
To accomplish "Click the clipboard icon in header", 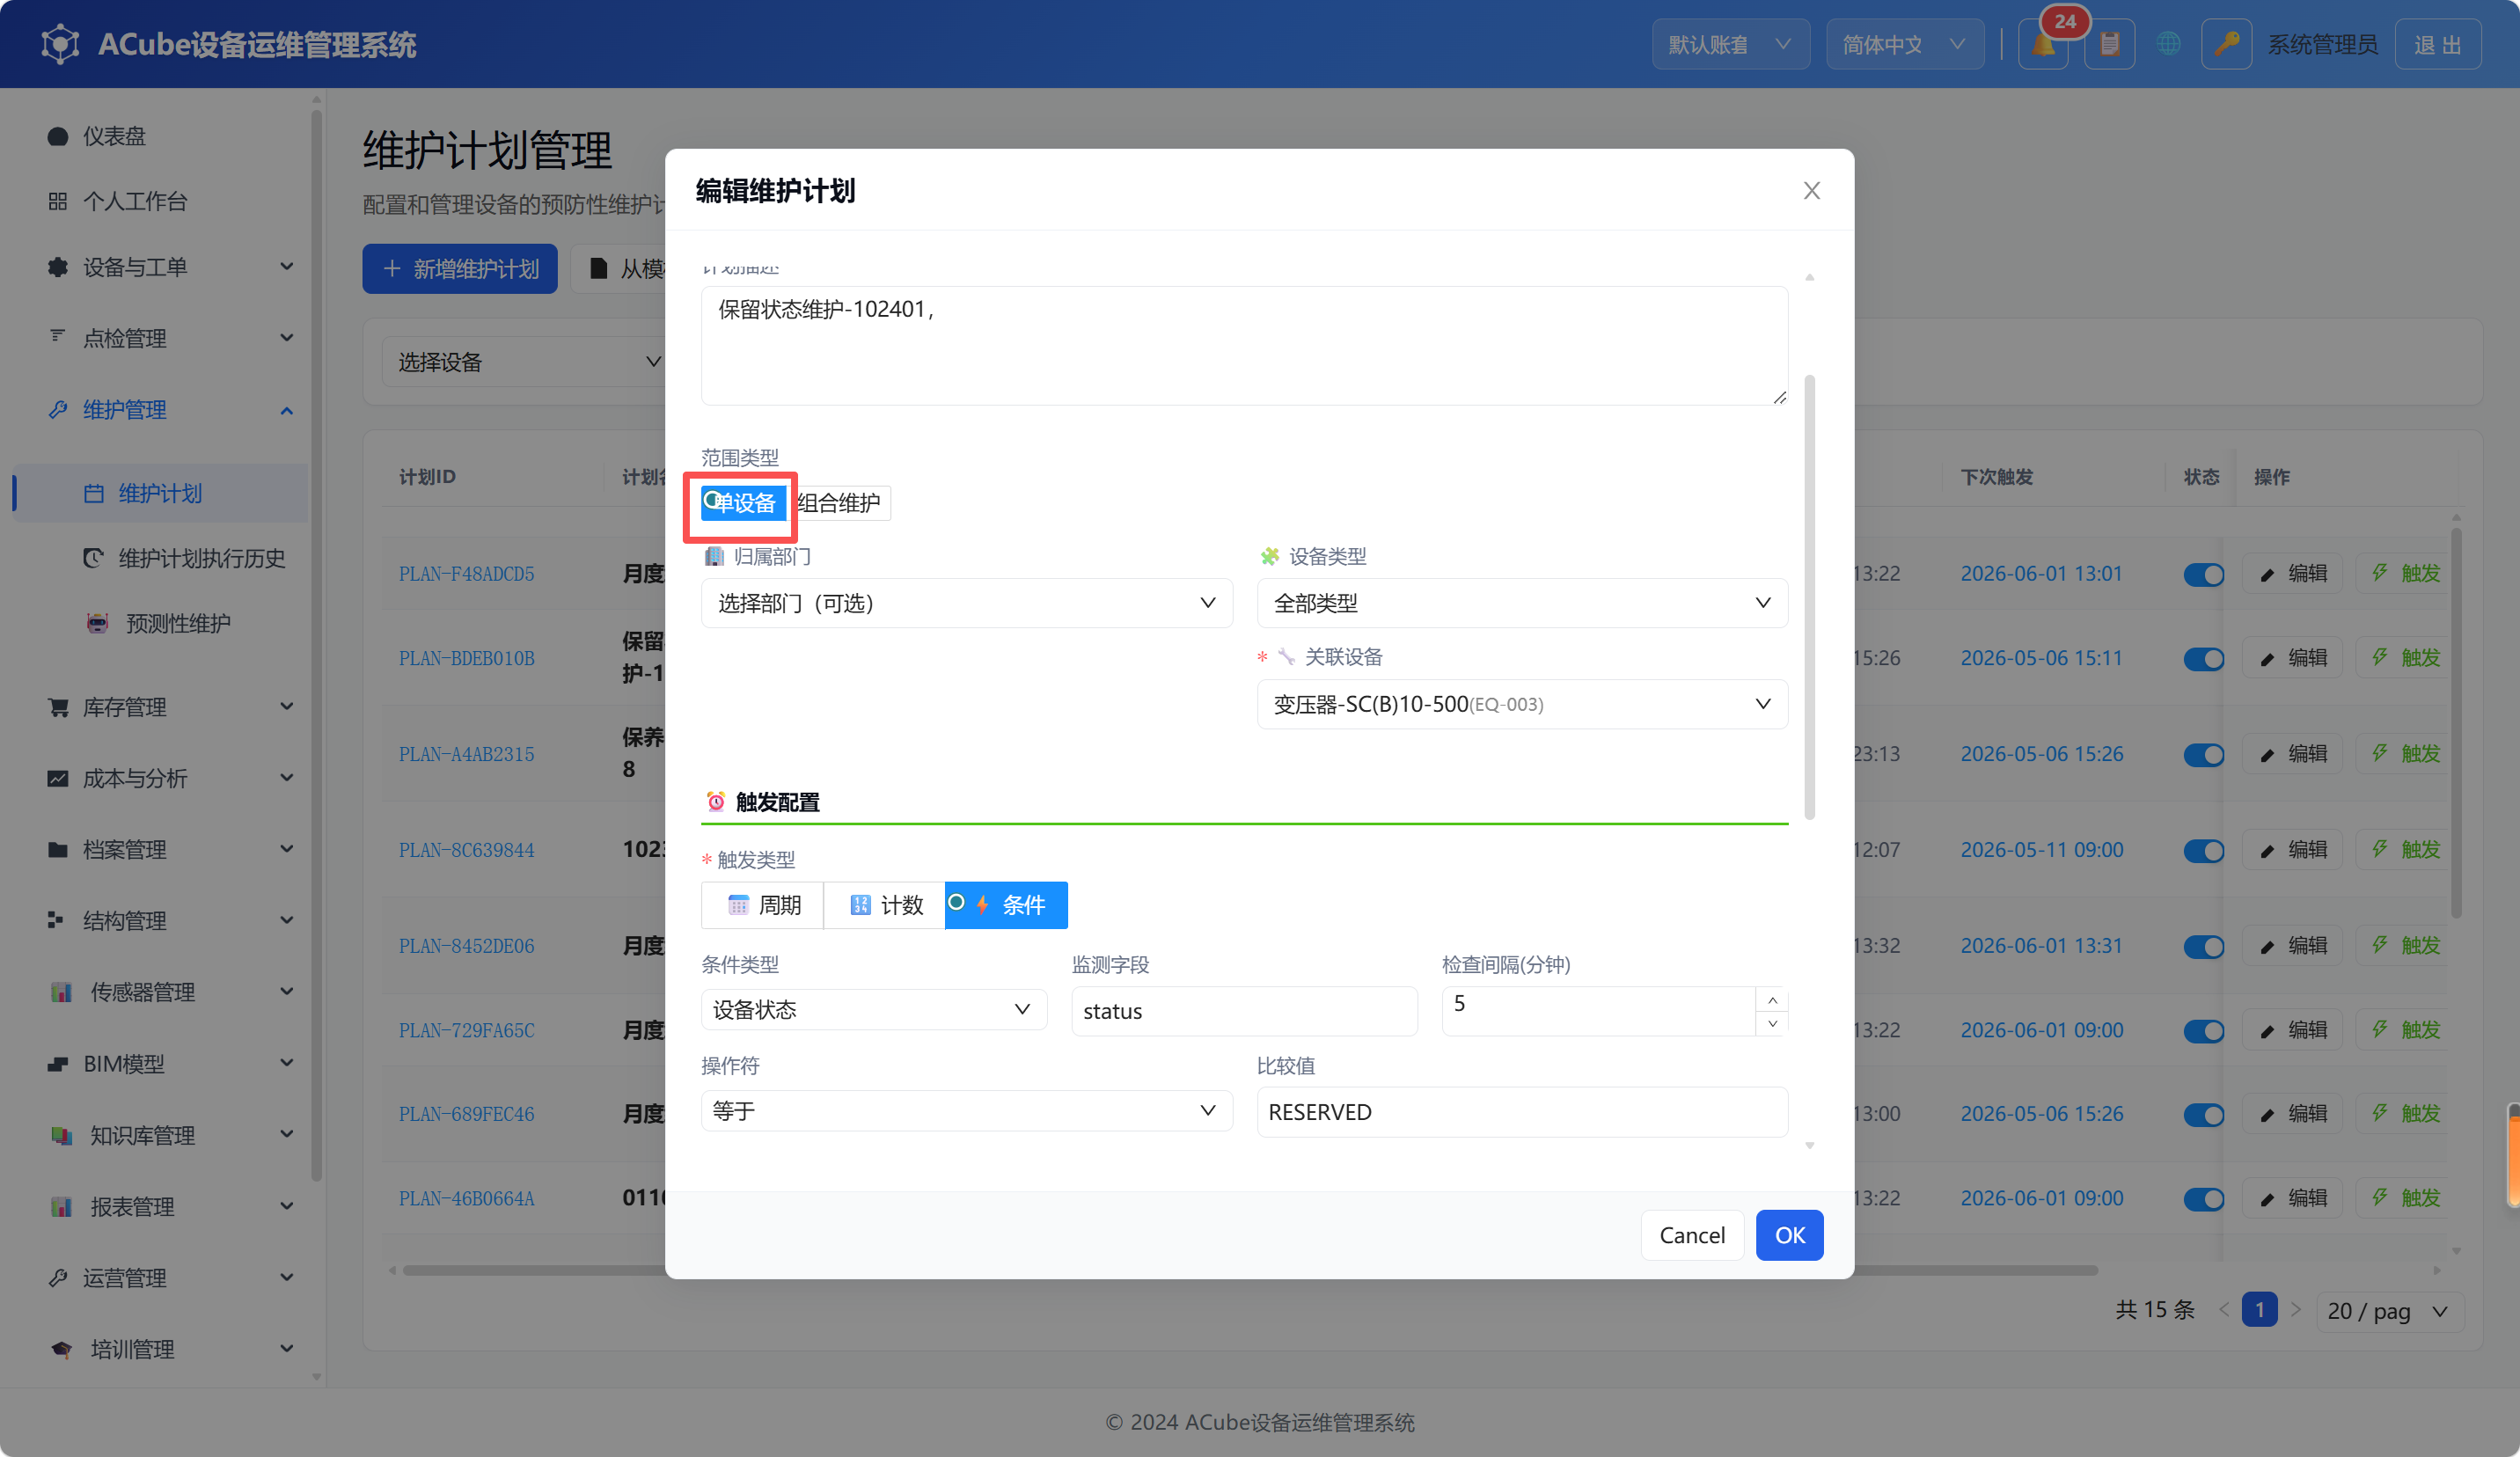I will point(2109,44).
